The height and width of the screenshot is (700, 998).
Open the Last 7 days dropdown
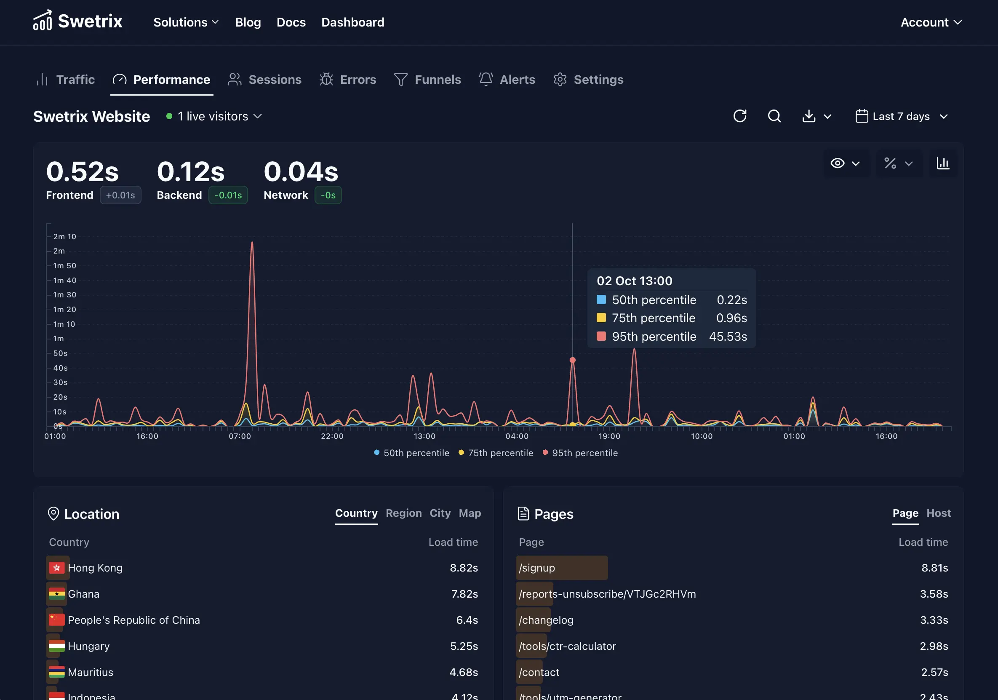[x=902, y=117]
